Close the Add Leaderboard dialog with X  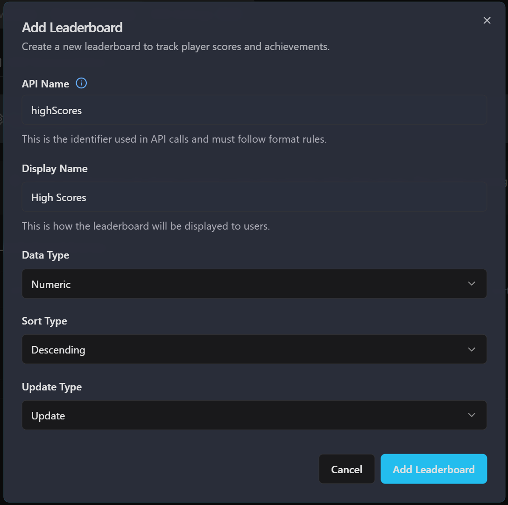tap(487, 21)
